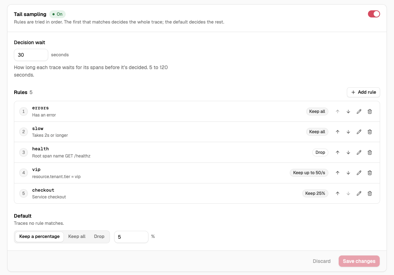This screenshot has width=394, height=275.
Task: Edit the slow rule
Action: coord(359,132)
